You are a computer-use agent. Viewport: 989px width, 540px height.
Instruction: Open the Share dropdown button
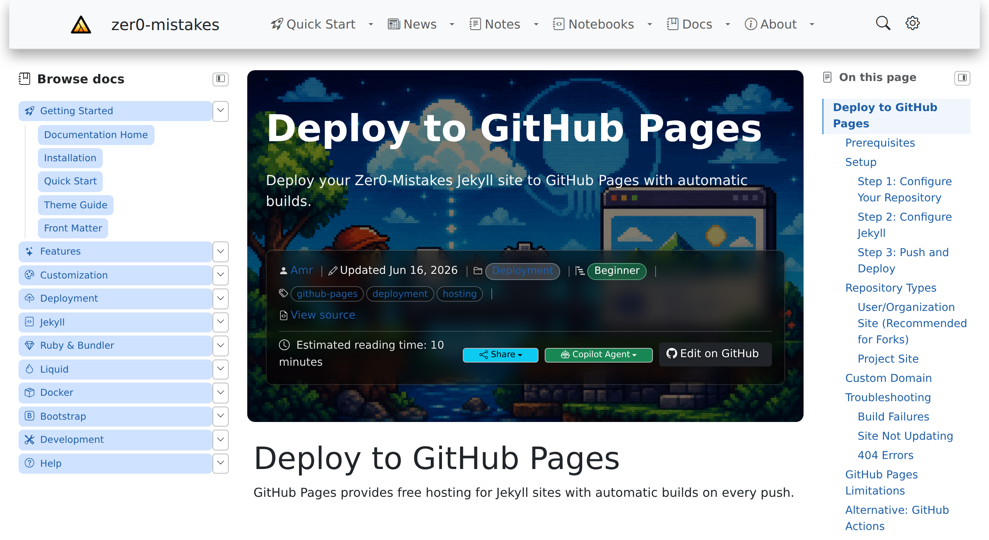tap(501, 355)
